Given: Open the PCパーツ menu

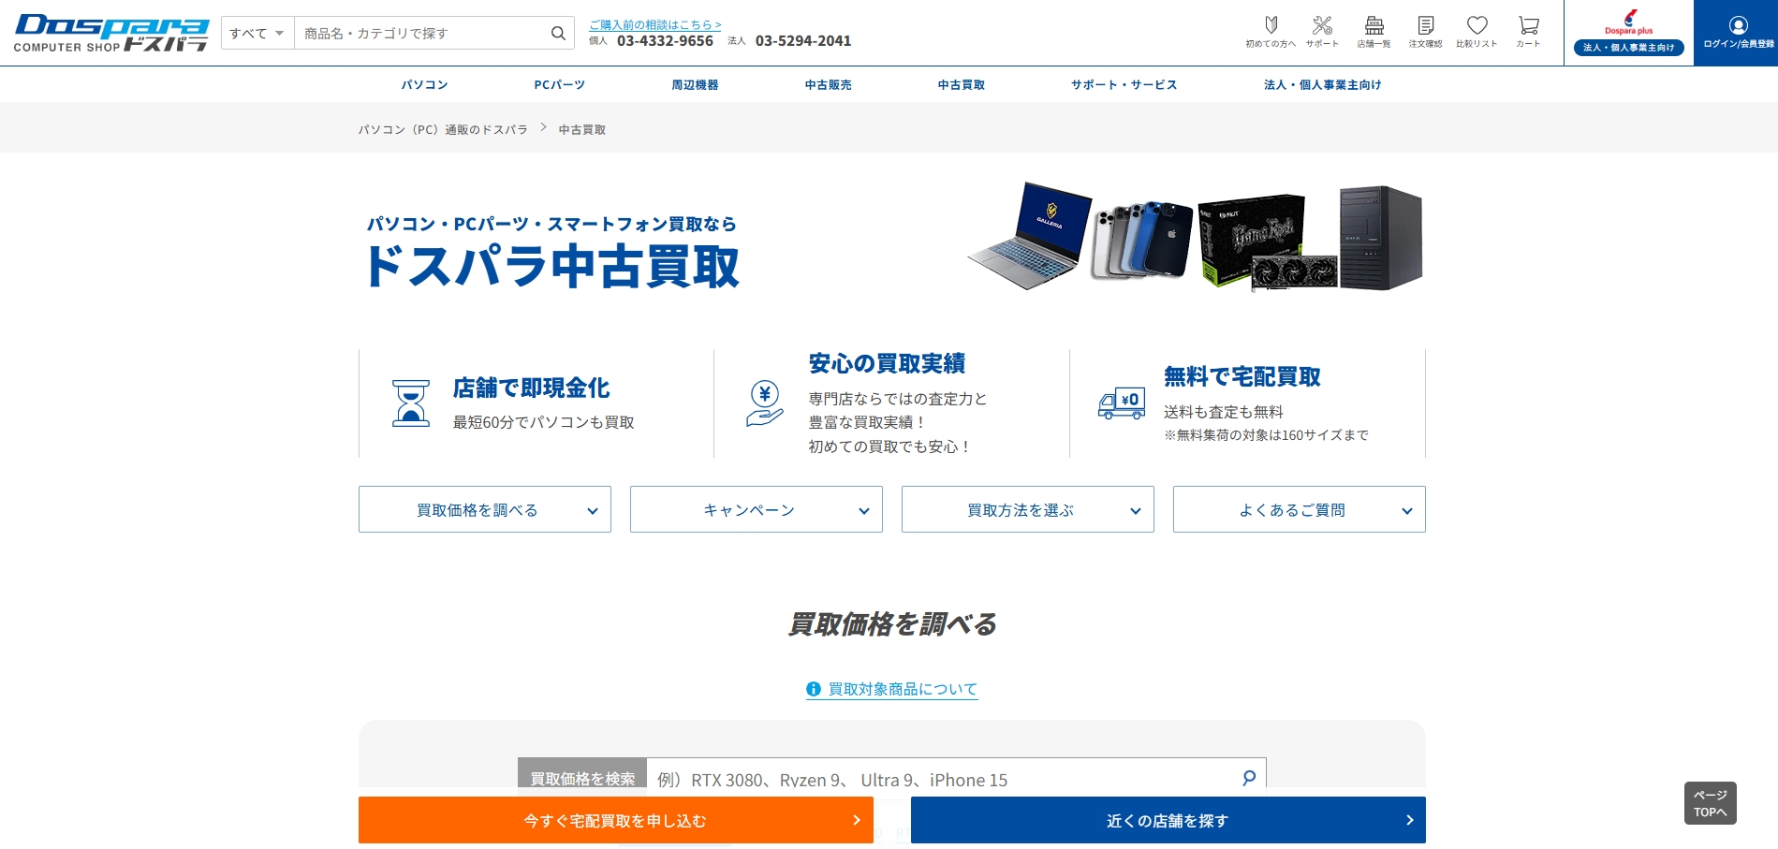Looking at the screenshot, I should [x=560, y=84].
